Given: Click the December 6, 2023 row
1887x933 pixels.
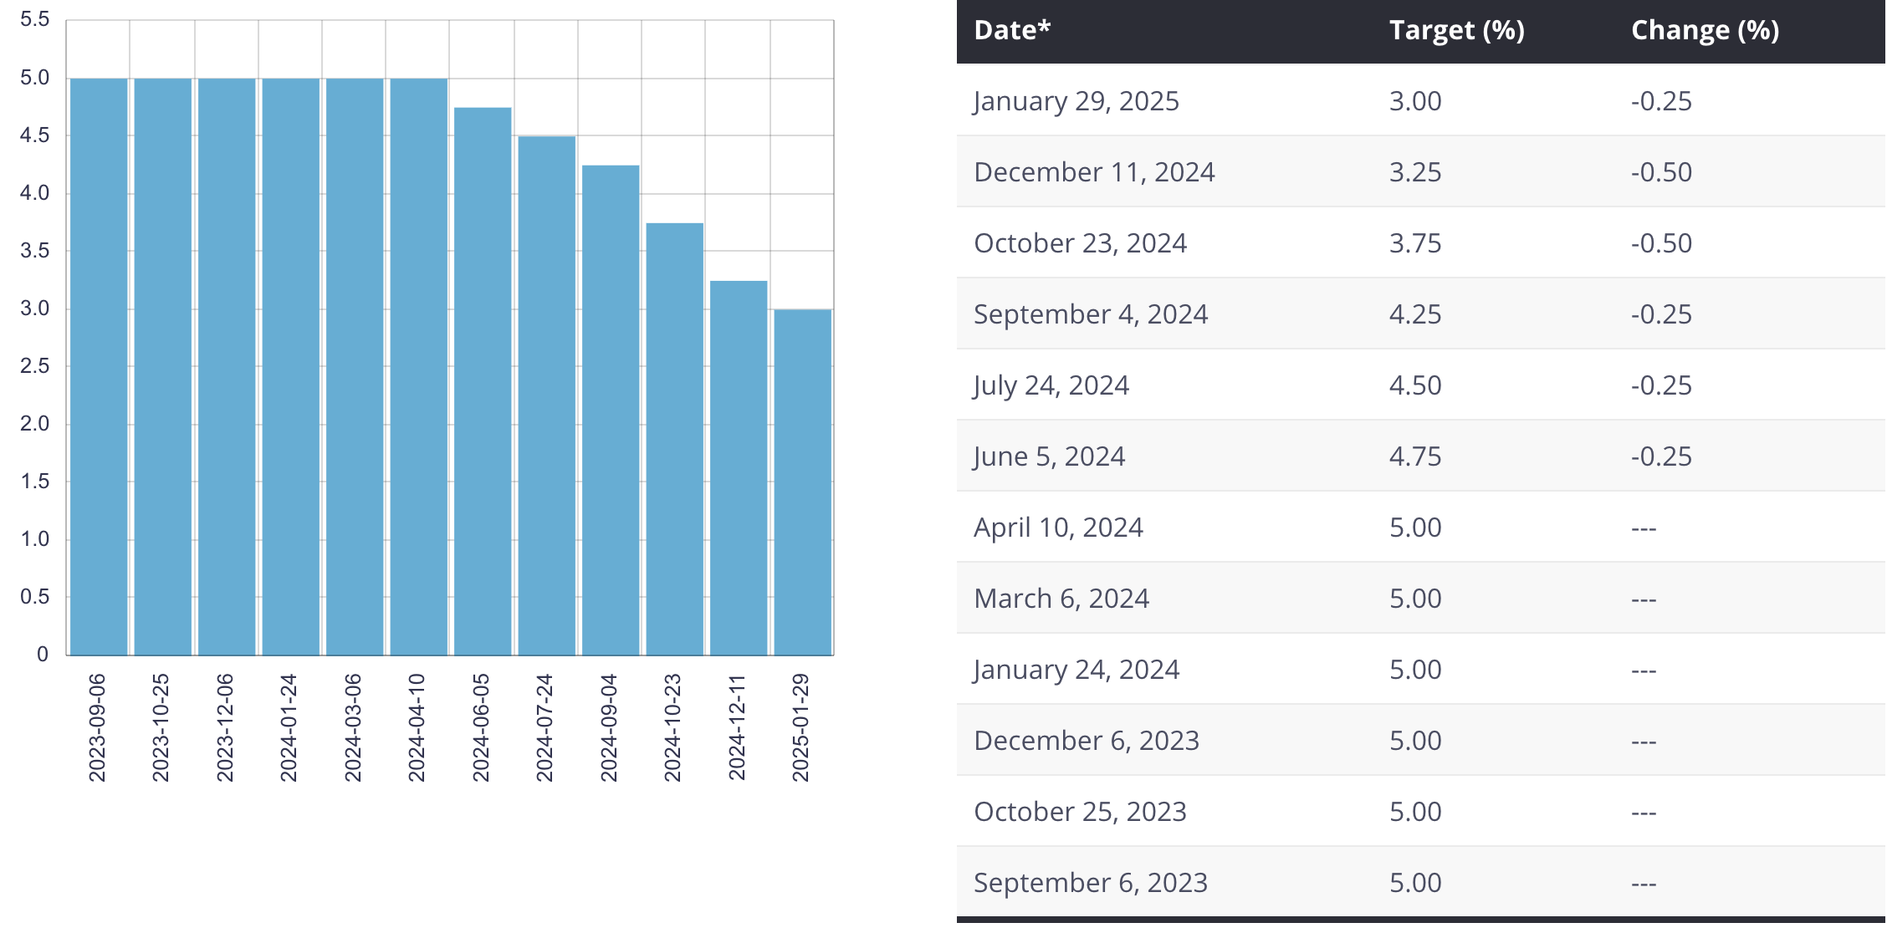Looking at the screenshot, I should pyautogui.click(x=1087, y=741).
